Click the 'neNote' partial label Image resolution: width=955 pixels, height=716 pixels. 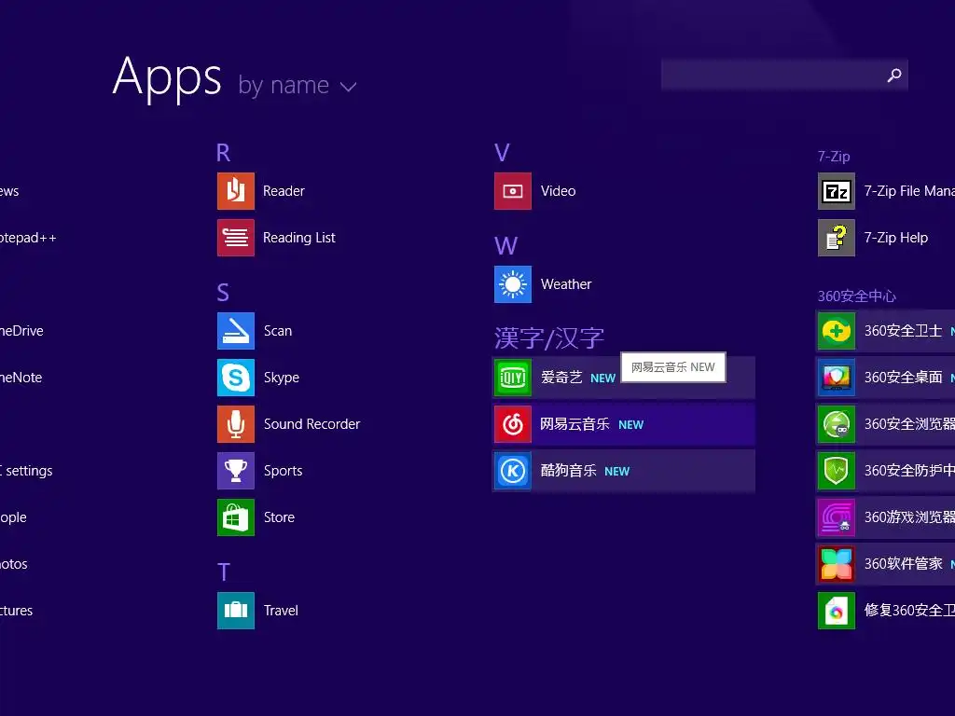coord(21,378)
